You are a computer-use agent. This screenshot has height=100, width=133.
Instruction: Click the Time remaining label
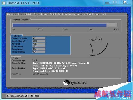(18, 52)
